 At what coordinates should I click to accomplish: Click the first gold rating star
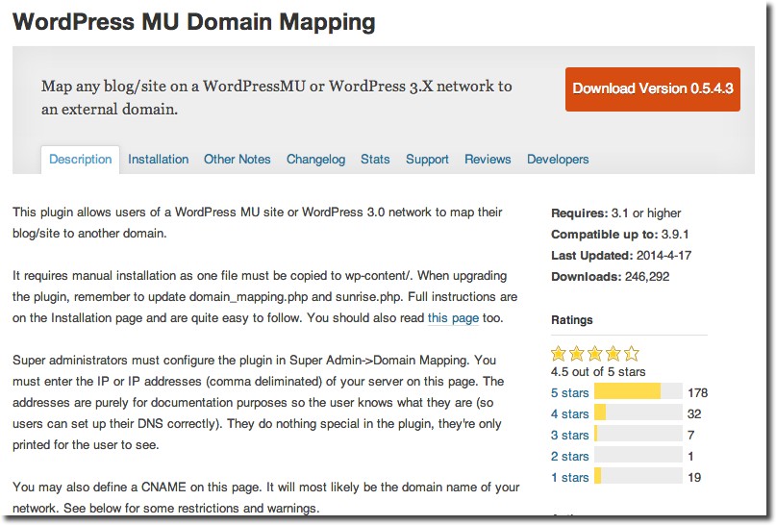559,354
